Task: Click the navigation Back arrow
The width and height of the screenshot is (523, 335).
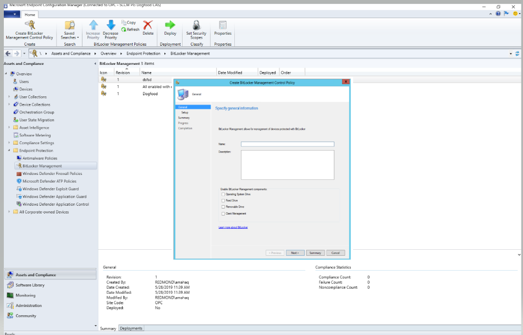Action: [x=8, y=53]
